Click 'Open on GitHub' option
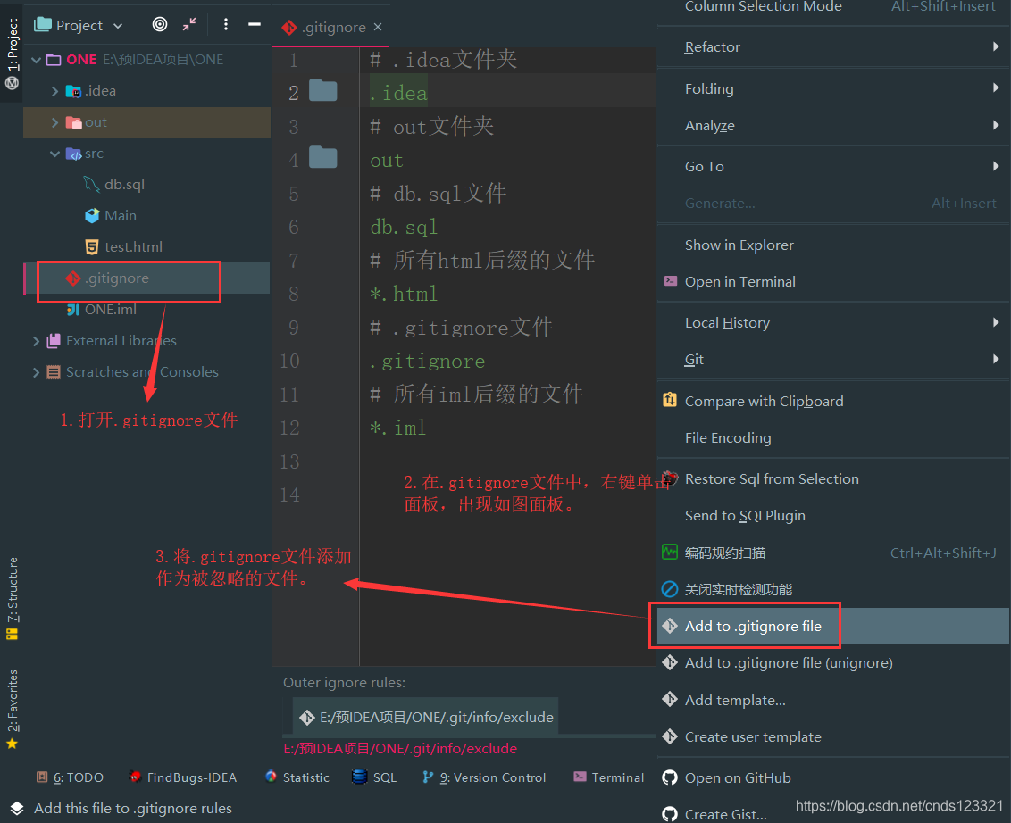This screenshot has width=1011, height=823. coord(739,777)
